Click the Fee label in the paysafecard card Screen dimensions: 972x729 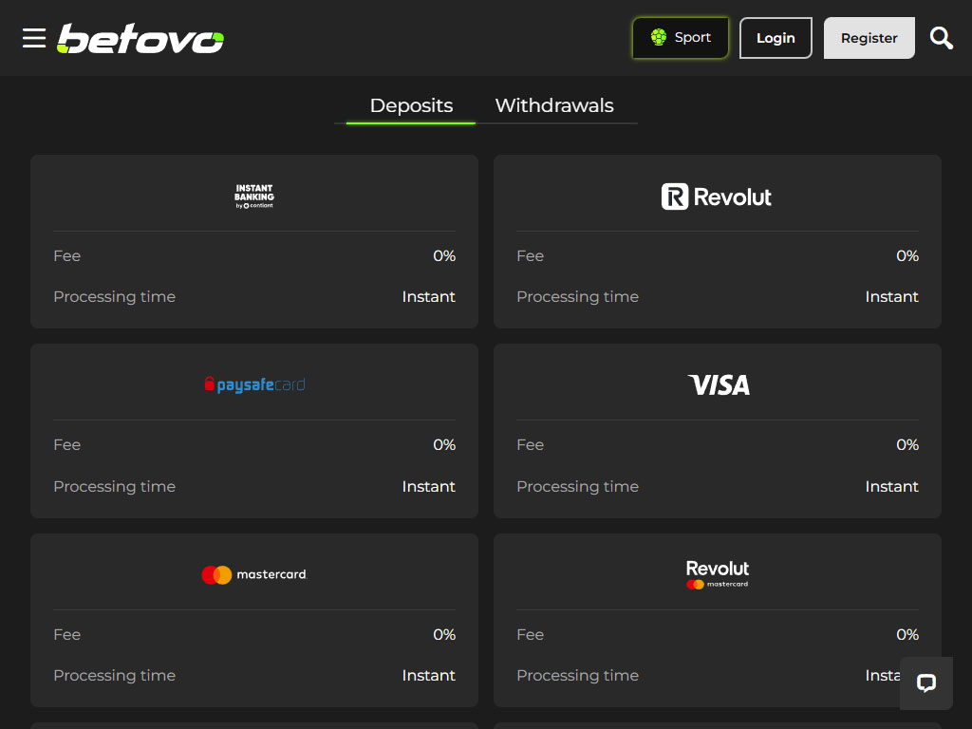(67, 445)
